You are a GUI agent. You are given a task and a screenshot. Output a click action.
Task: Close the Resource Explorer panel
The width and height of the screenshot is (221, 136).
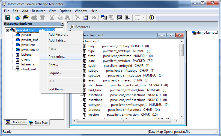[x=62, y=24]
